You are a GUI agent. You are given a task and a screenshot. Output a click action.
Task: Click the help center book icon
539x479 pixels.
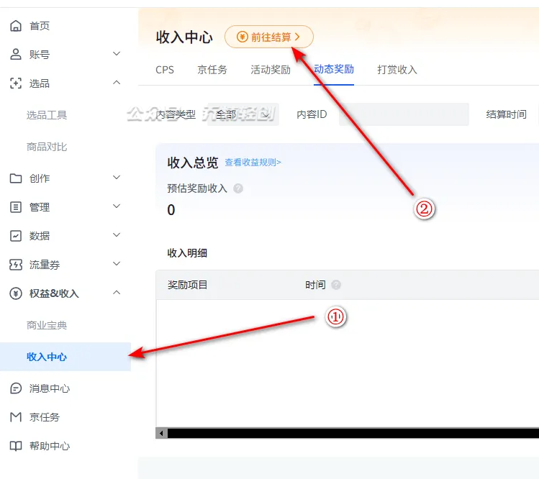[x=16, y=446]
